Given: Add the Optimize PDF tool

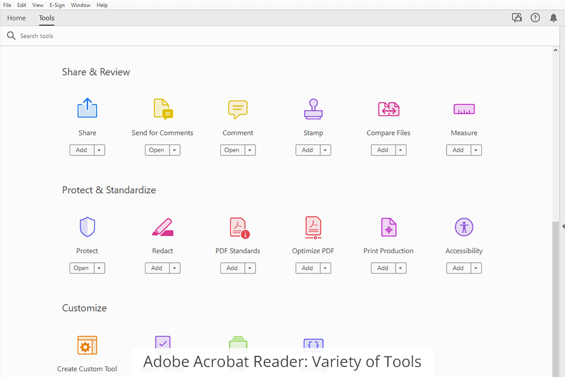Looking at the screenshot, I should pyautogui.click(x=308, y=268).
